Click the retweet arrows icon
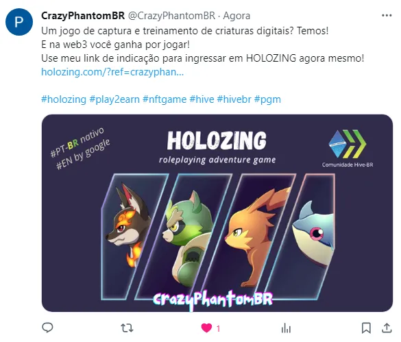 click(x=127, y=328)
